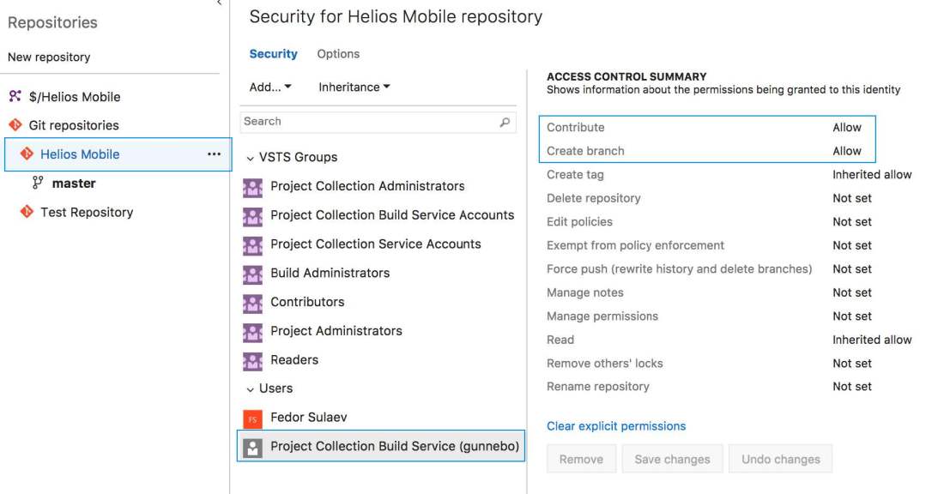Open the Inheritance dropdown
The height and width of the screenshot is (494, 932).
(354, 87)
